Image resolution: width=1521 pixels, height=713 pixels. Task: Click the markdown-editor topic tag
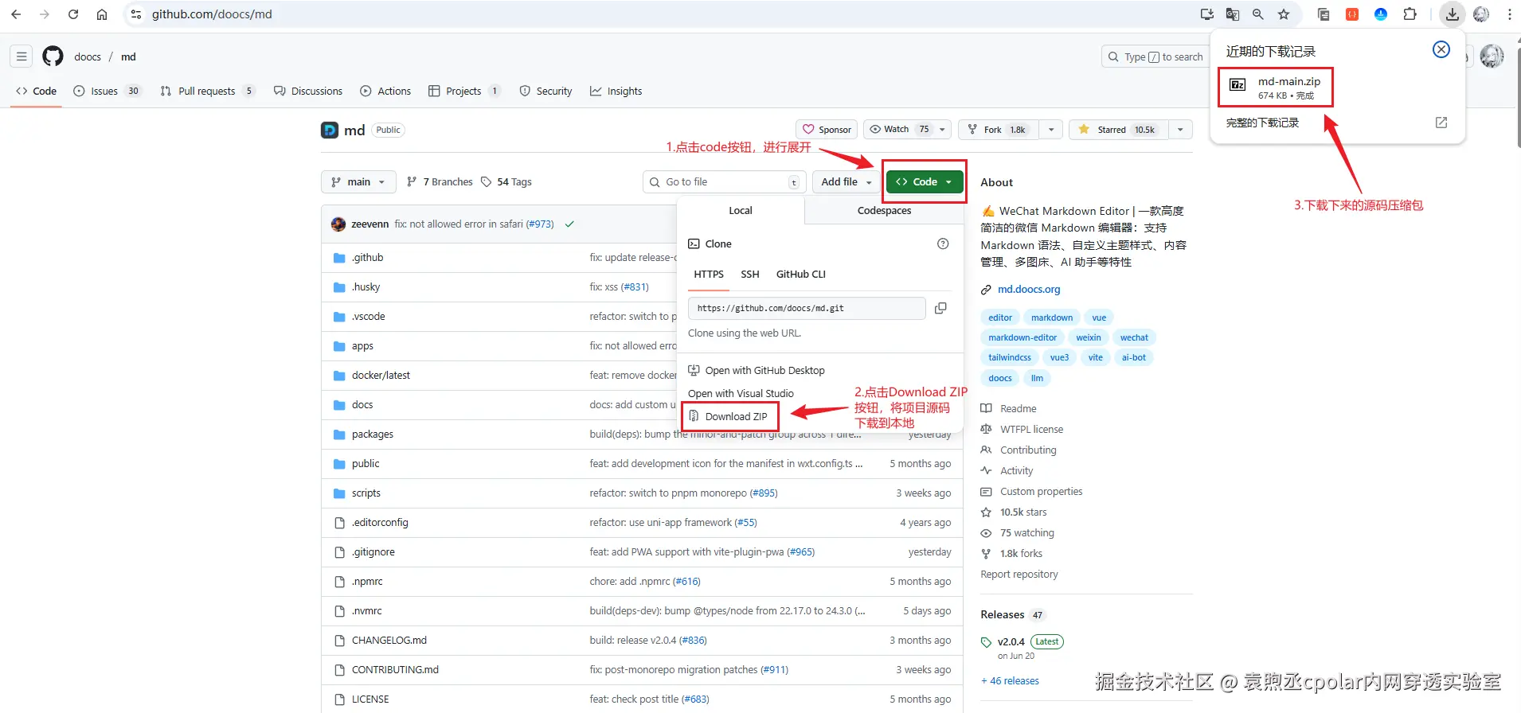pyautogui.click(x=1022, y=337)
